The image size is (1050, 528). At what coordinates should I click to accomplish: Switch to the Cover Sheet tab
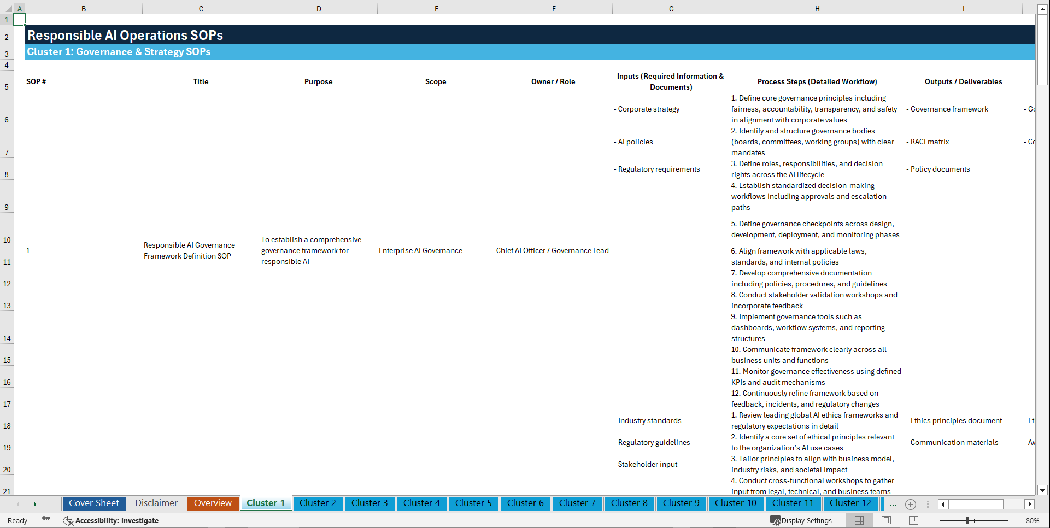(x=93, y=503)
